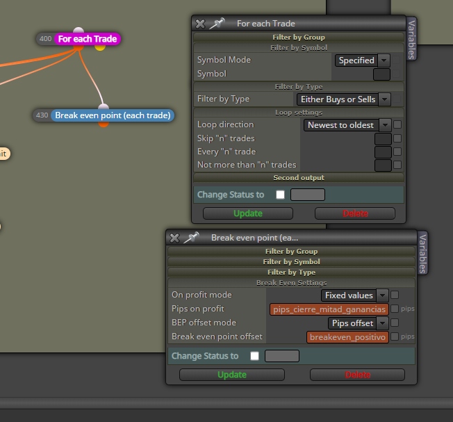Click top input connector of For each Trade
Viewport: 453px width, 422px height.
(x=79, y=30)
